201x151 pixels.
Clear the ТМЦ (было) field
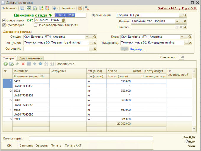(x=95, y=43)
